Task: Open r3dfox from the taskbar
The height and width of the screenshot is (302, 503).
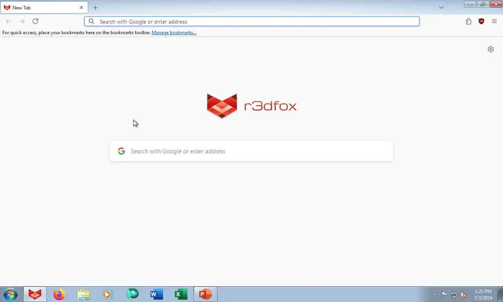Action: point(35,294)
